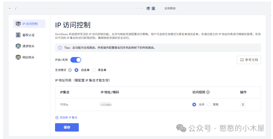This screenshot has width=273, height=139.
Task: Delete the 可信ip row using trash icon
Action: 243,104
